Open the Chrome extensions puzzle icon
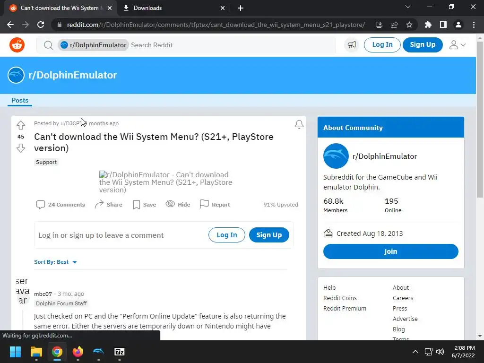Viewport: 484px width, 363px height. click(428, 25)
